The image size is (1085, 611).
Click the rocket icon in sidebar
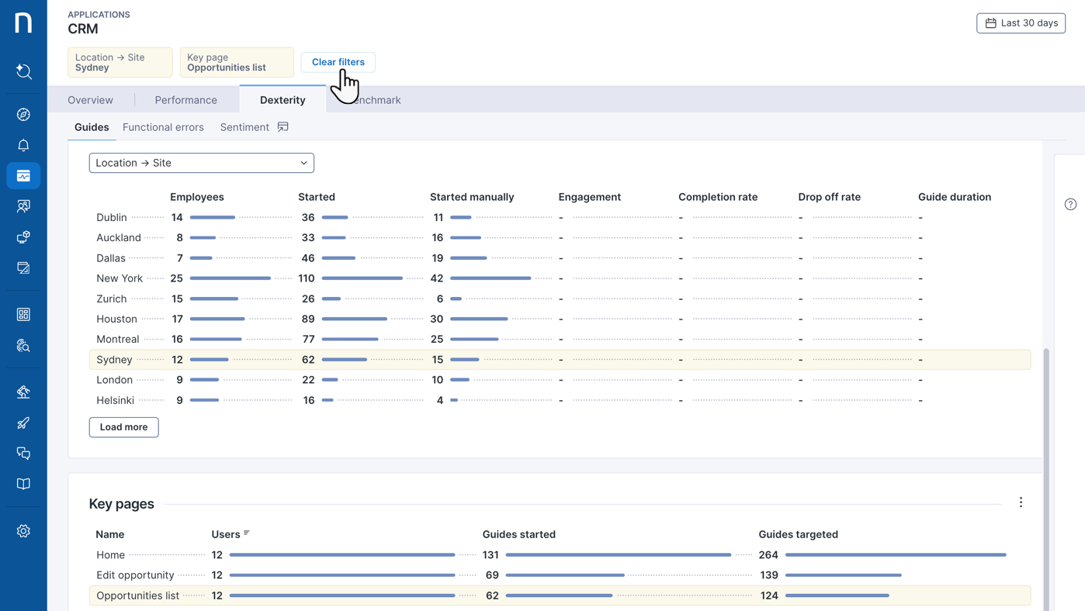pyautogui.click(x=23, y=423)
